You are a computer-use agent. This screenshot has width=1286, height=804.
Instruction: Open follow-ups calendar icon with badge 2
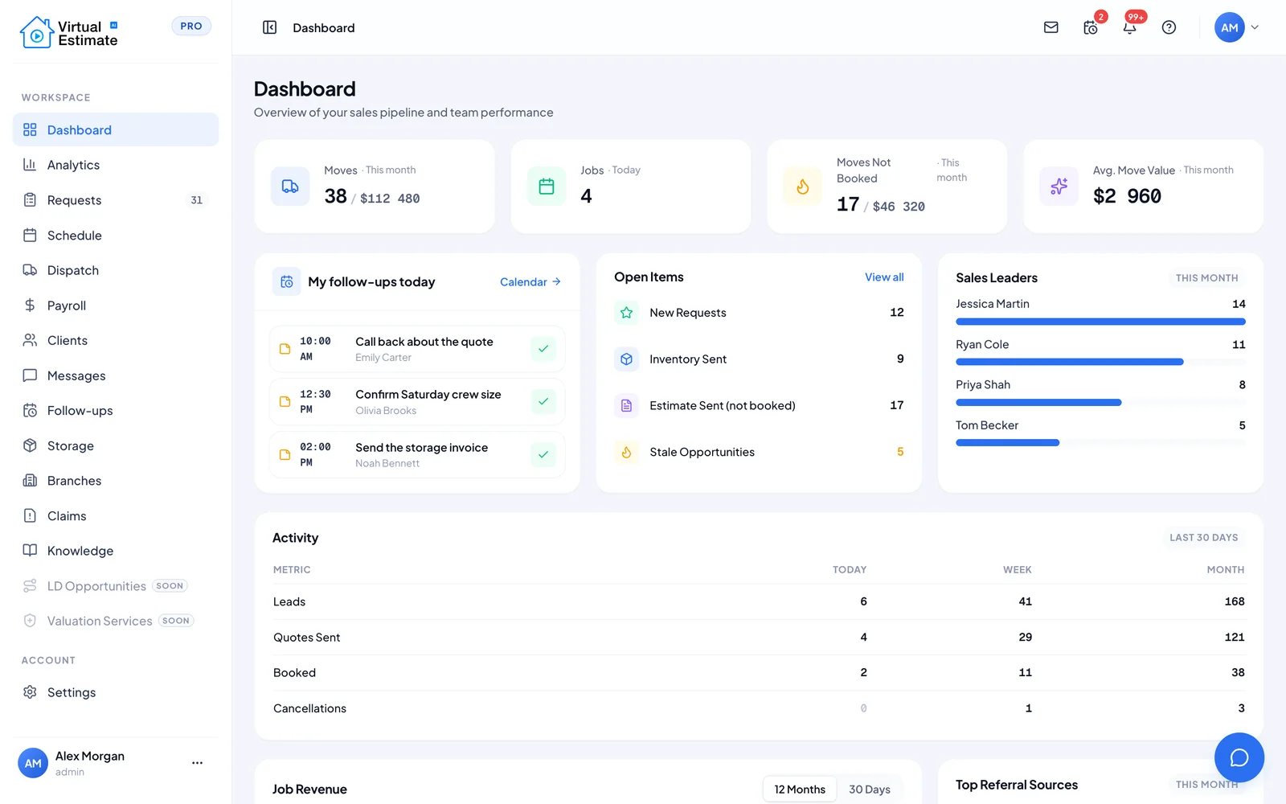tap(1091, 27)
